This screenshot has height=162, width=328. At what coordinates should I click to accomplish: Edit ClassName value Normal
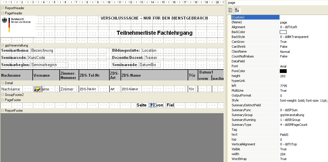click(x=285, y=51)
